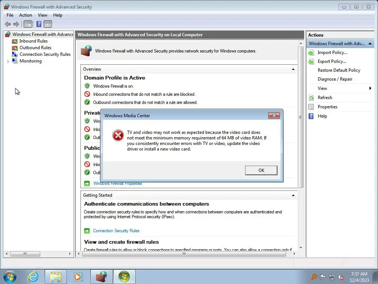Open the Action menu
Screen dimensions: 378x284
pos(25,15)
